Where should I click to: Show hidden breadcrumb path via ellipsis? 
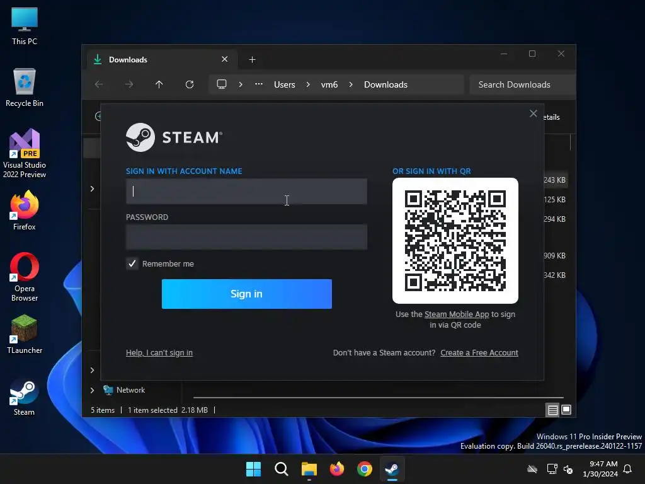[259, 84]
